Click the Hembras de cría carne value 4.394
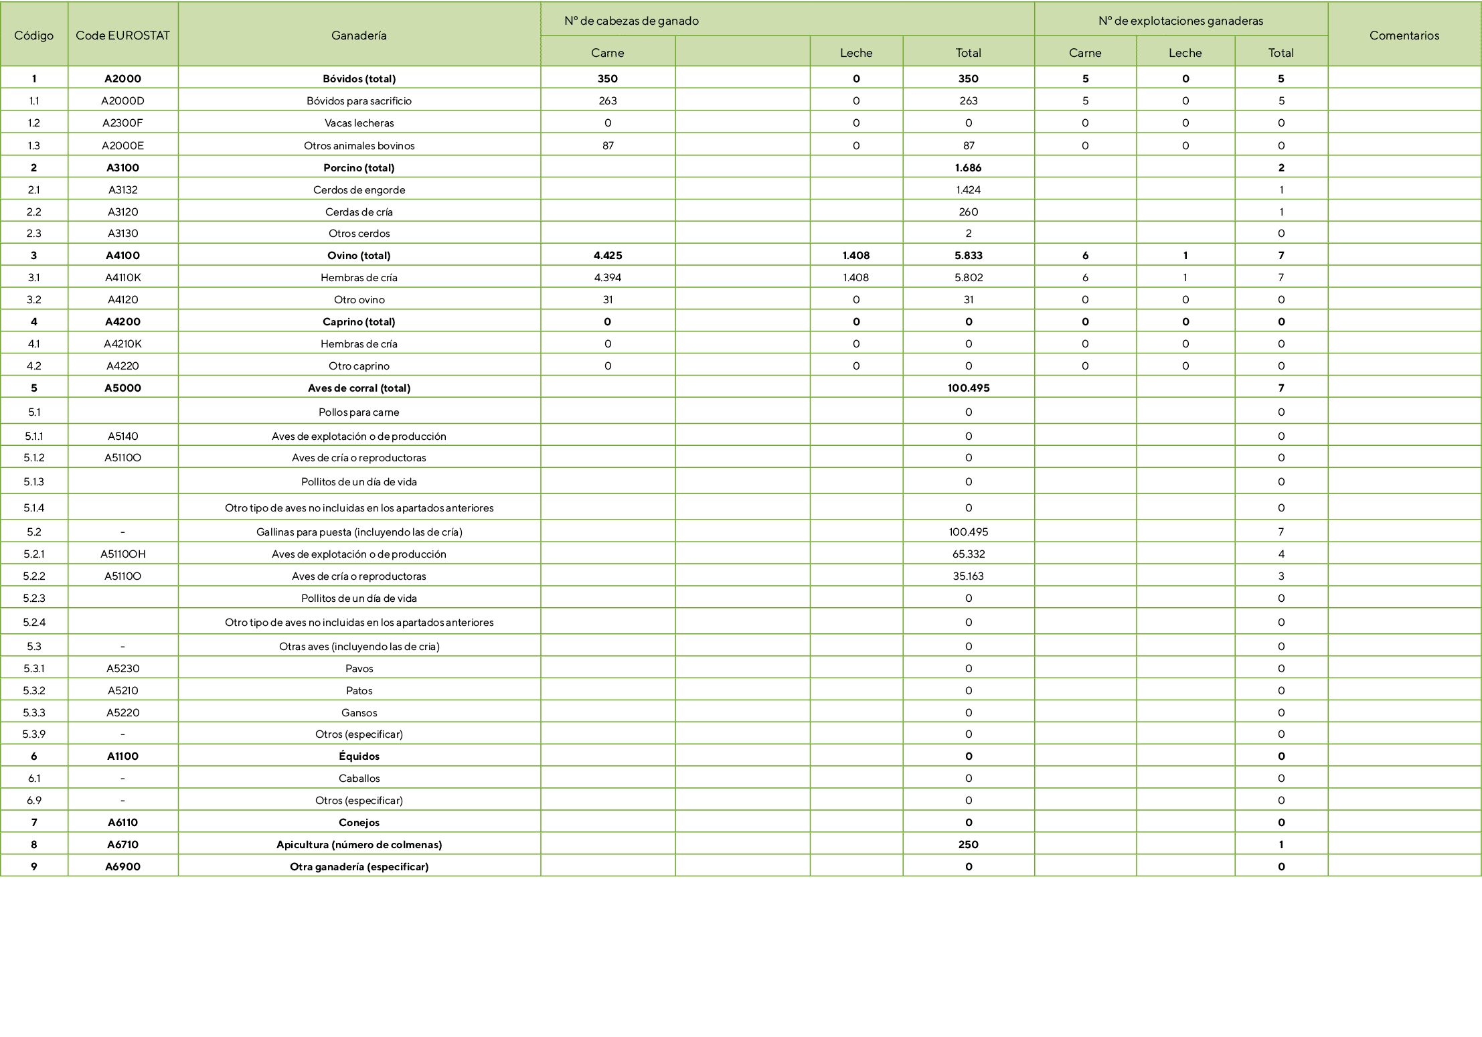This screenshot has width=1482, height=1037. 607,277
